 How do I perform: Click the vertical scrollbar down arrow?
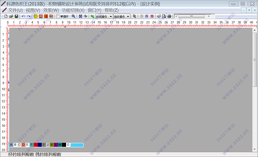pyautogui.click(x=255, y=149)
